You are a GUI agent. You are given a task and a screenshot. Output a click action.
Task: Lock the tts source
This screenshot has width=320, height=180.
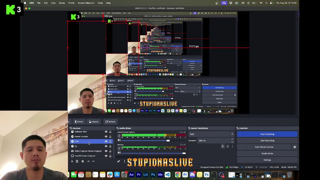110,146
